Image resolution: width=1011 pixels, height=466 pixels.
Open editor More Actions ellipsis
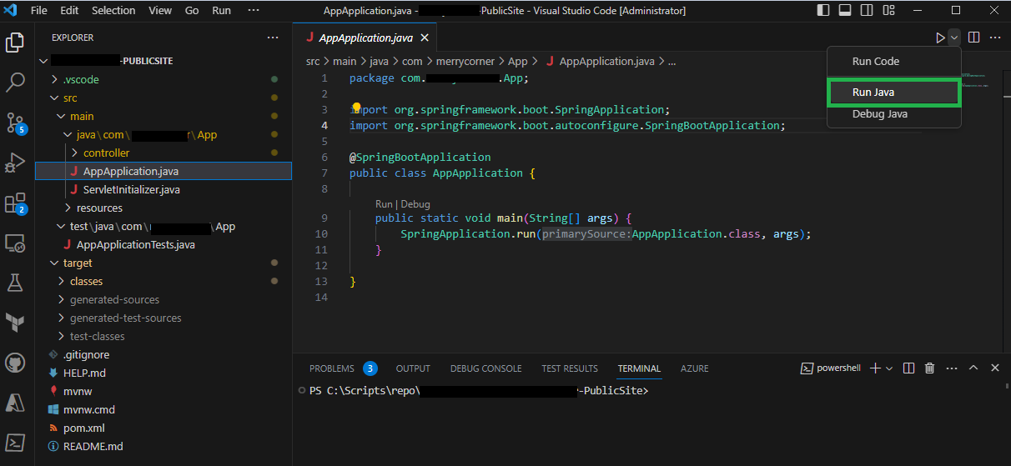(995, 38)
